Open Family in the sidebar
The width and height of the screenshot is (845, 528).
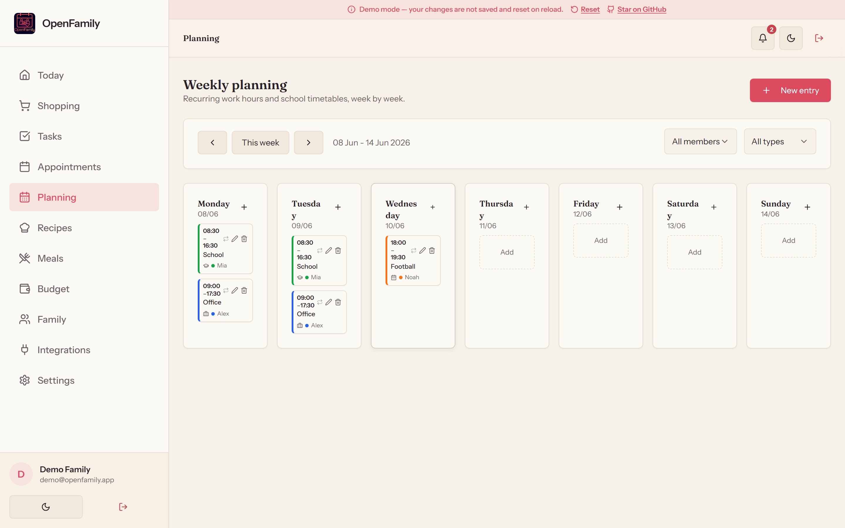84,319
